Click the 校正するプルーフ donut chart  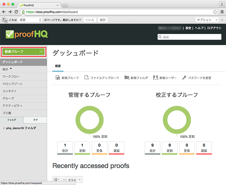click(x=177, y=120)
